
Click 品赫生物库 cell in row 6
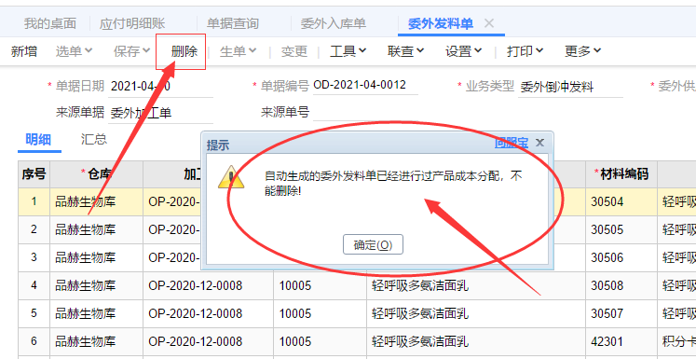tap(96, 341)
